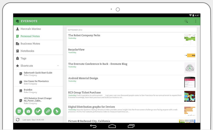Open search with the magnifier icon
The height and width of the screenshot is (130, 213).
(186, 21)
